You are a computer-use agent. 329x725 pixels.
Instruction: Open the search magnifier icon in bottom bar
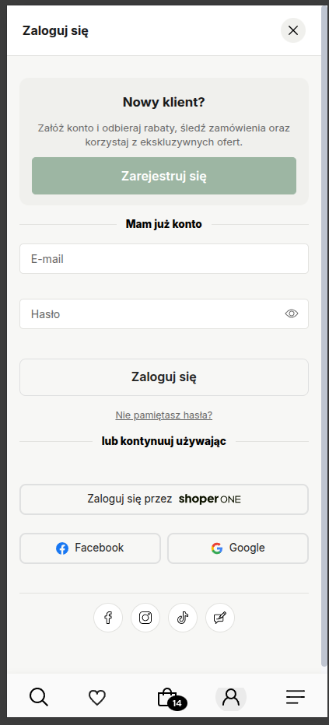[x=39, y=696]
